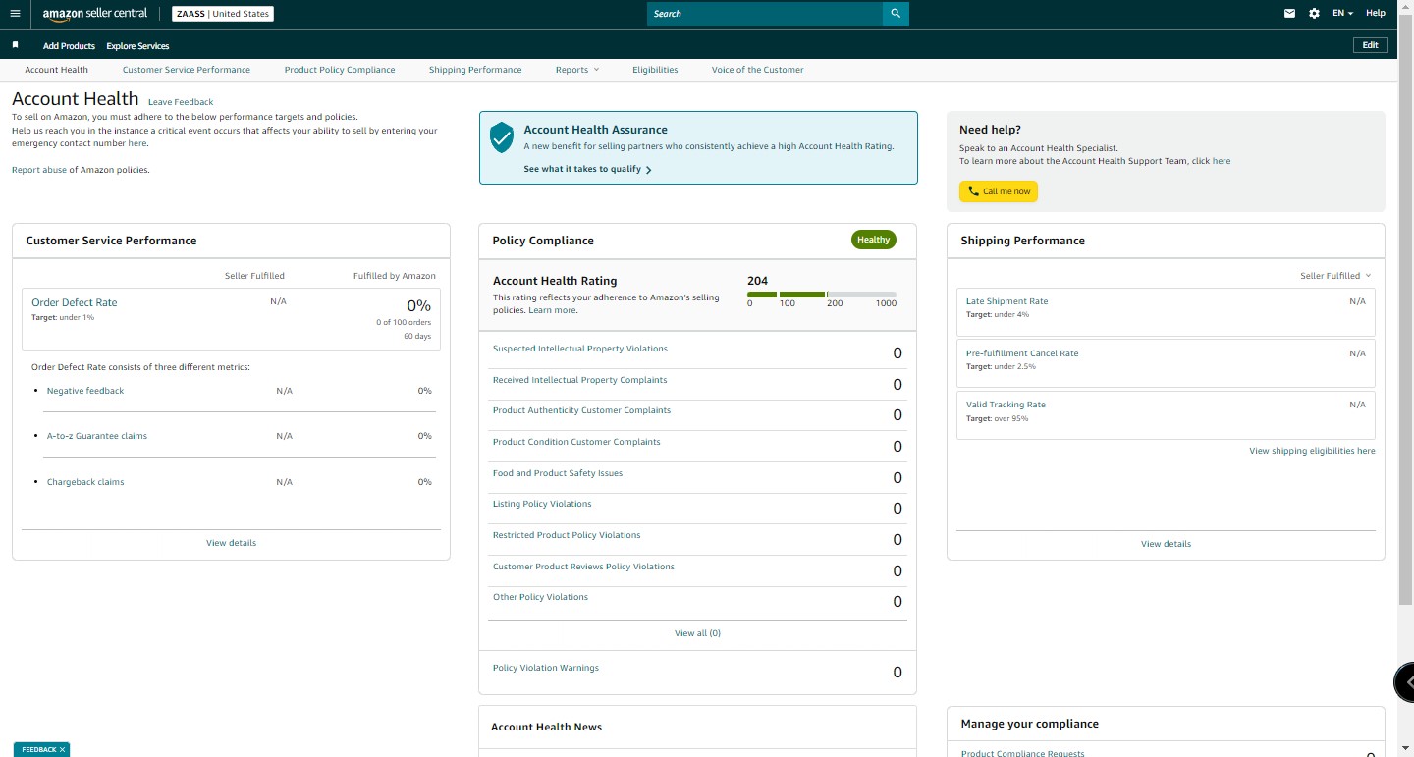The image size is (1414, 757).
Task: Click the Account Health News heading
Action: click(x=546, y=727)
